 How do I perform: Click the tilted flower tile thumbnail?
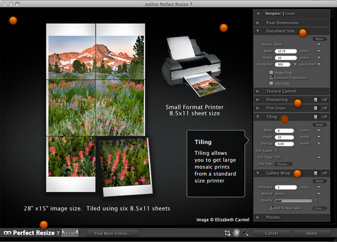click(126, 167)
